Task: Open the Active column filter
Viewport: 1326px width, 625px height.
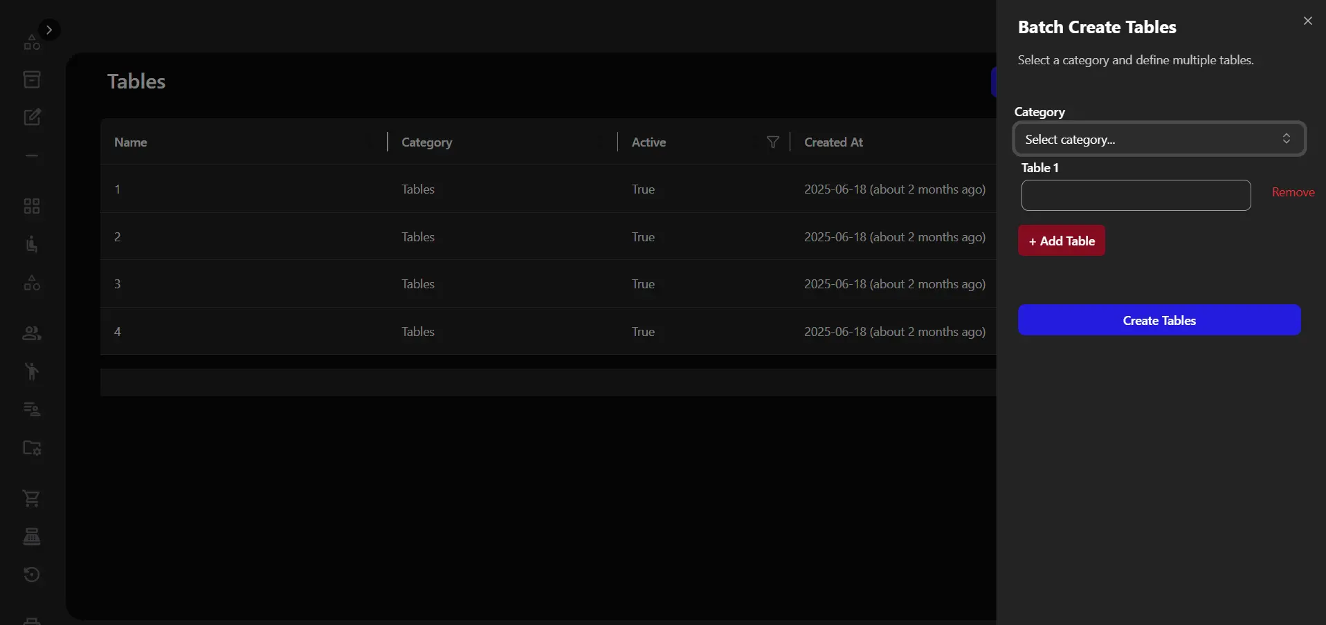Action: click(x=772, y=142)
